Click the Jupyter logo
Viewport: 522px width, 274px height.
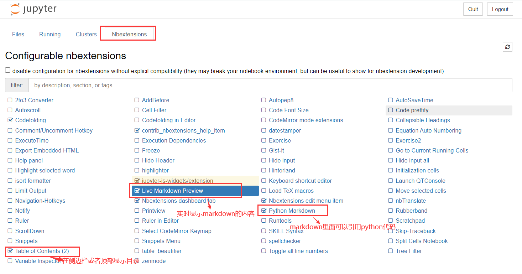33,9
